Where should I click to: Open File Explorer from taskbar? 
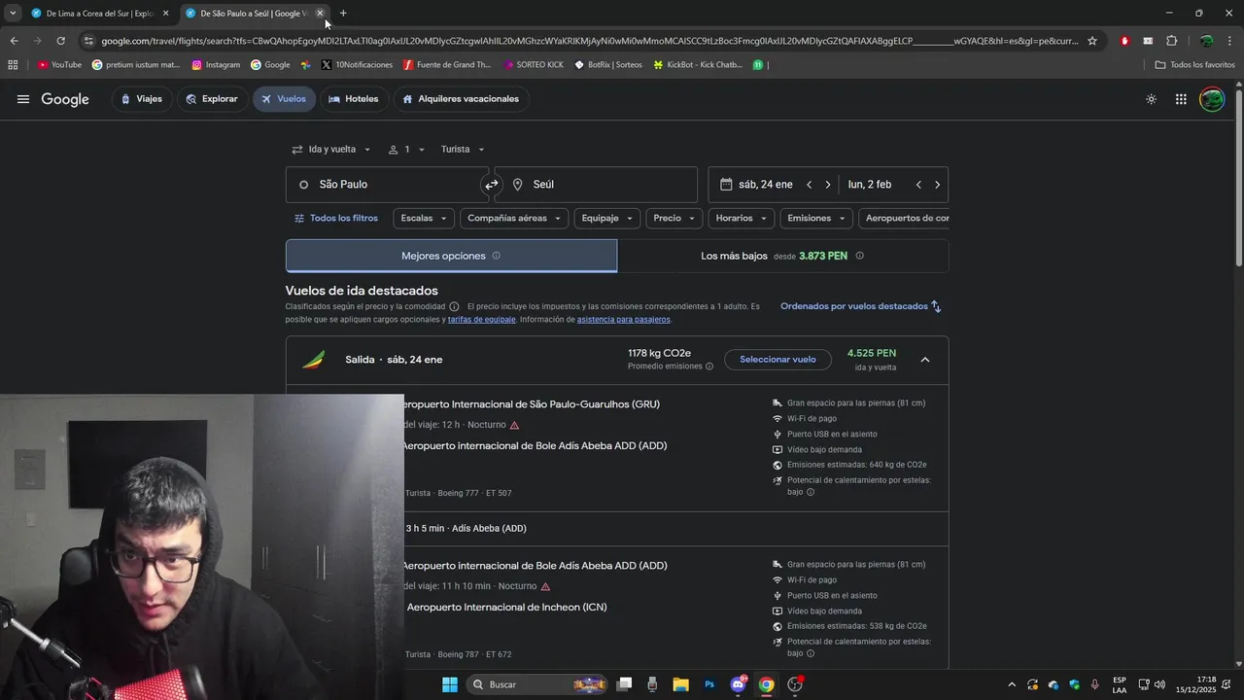680,684
